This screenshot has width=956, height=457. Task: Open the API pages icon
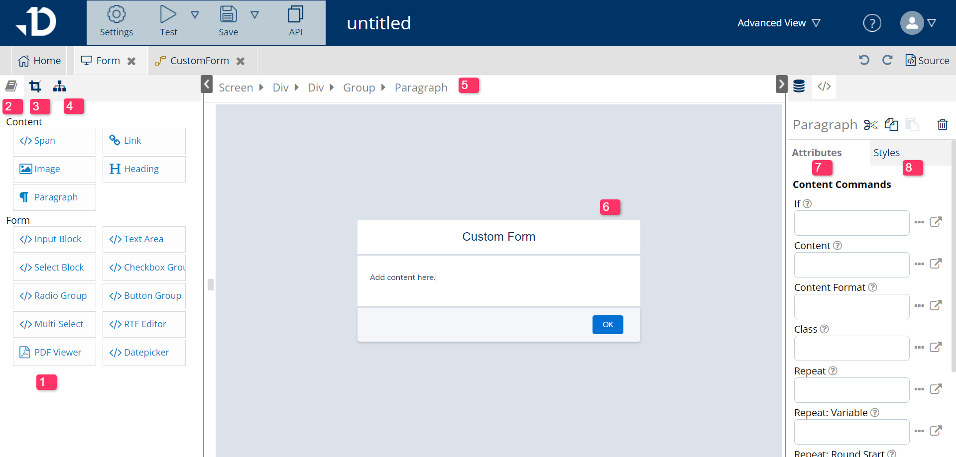(x=295, y=15)
